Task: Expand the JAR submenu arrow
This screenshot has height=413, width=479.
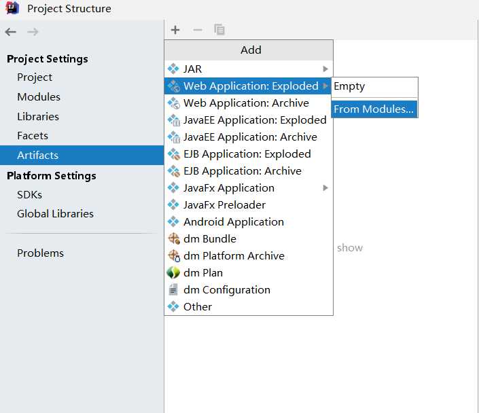Action: pos(325,69)
